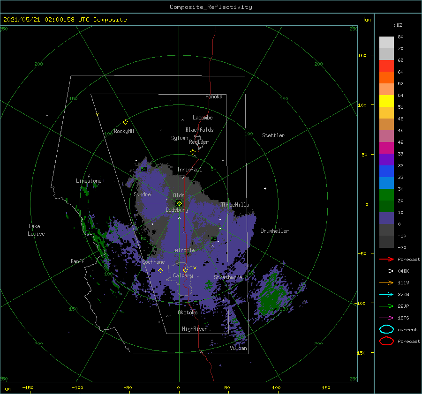Click the Sundre town label
Screen dimensions: 422x394
pyautogui.click(x=142, y=194)
